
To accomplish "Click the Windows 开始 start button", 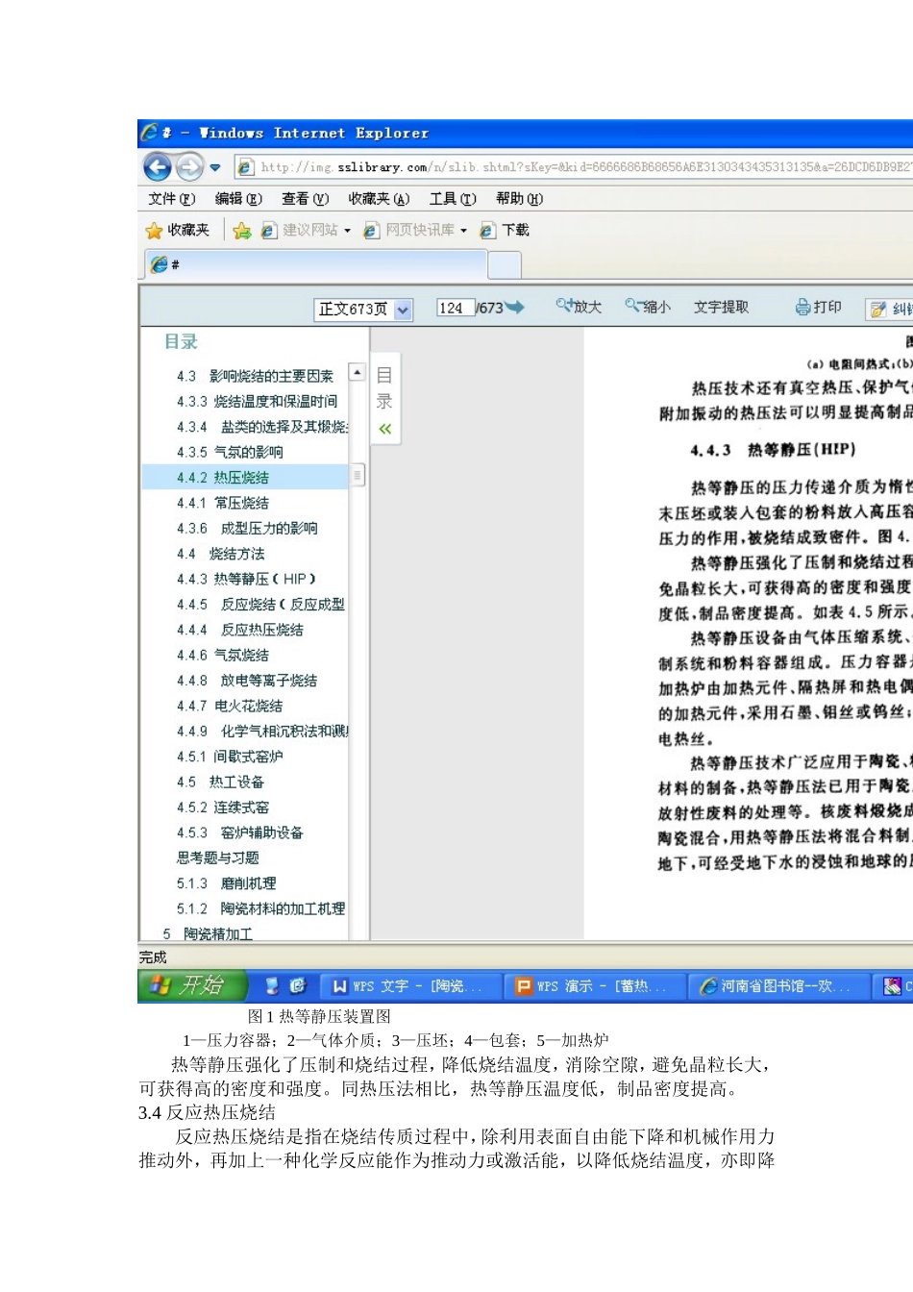I will [x=192, y=985].
